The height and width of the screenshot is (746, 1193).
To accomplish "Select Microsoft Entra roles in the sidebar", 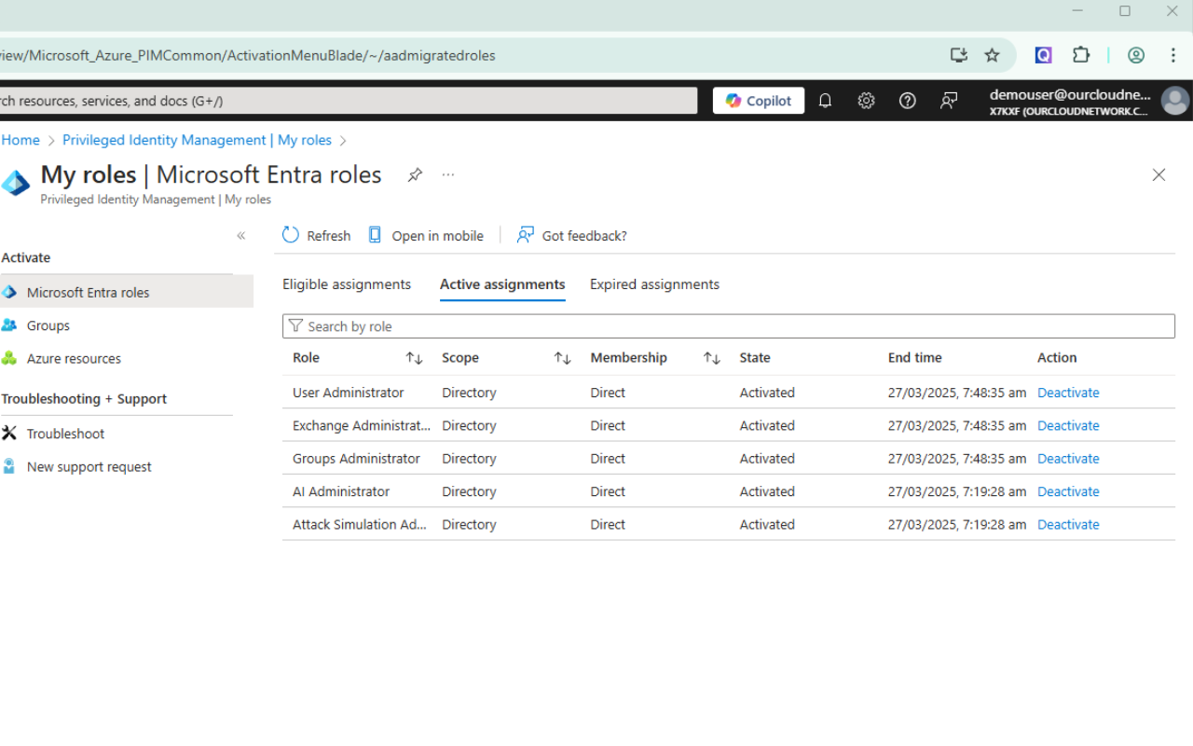I will pos(127,293).
